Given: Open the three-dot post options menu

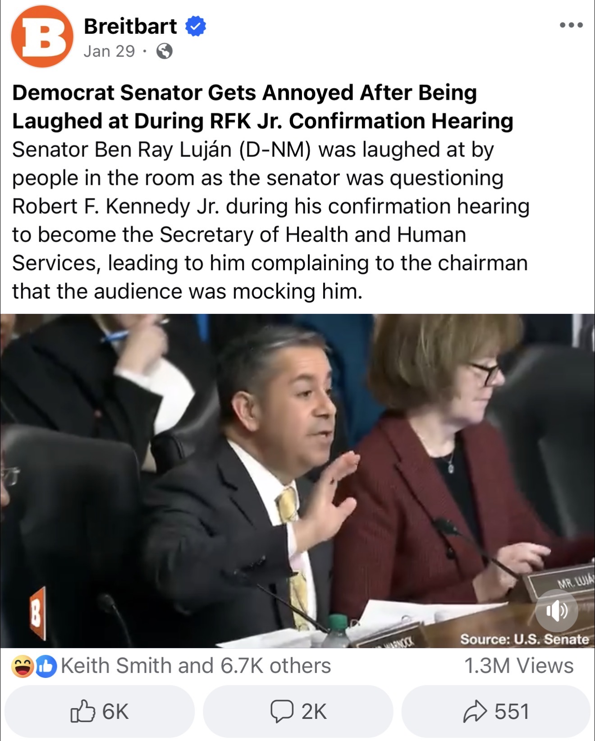Looking at the screenshot, I should (x=571, y=25).
